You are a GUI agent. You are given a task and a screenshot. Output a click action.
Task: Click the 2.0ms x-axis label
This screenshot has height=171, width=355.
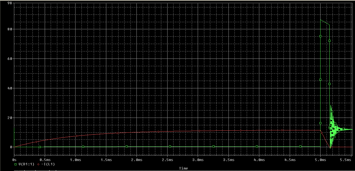[x=137, y=160]
